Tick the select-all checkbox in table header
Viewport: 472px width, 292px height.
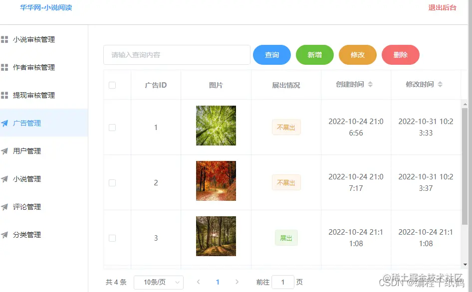pos(112,85)
